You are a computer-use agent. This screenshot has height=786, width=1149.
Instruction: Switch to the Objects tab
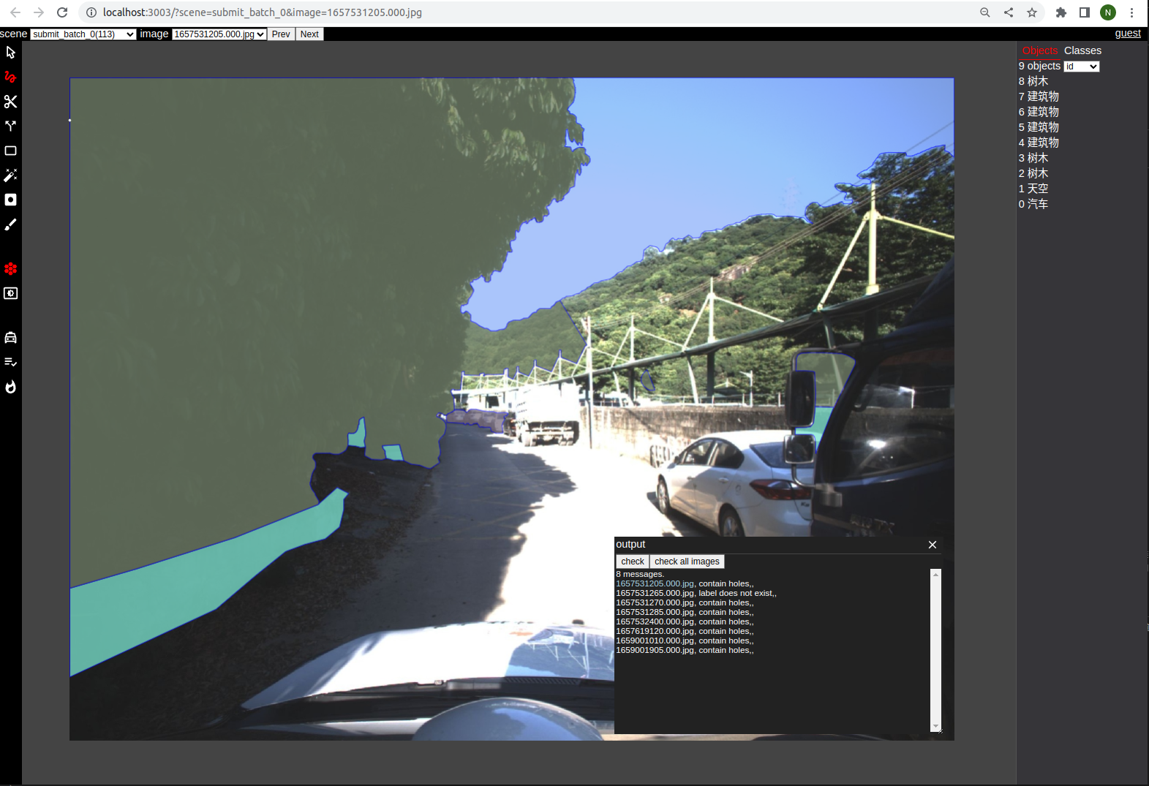point(1039,50)
